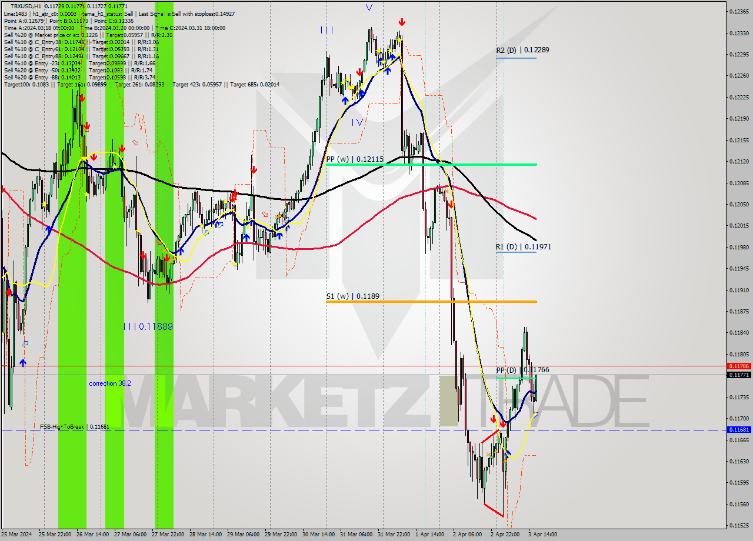
Task: Click the 0.11980 price axis value
Action: 739,247
